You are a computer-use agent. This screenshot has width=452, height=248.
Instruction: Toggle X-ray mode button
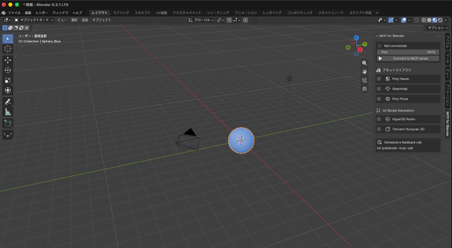tap(417, 20)
